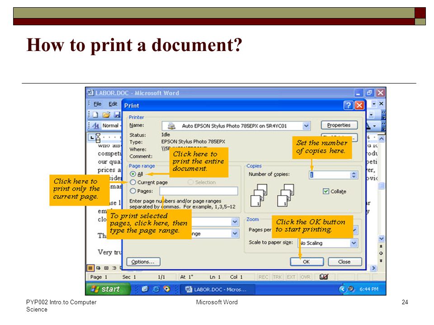Toggle the Collate checkbox
Image resolution: width=434 pixels, height=325 pixels.
click(x=326, y=191)
